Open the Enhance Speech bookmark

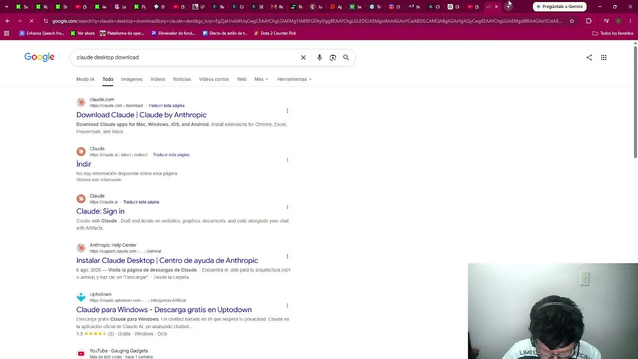pos(41,33)
